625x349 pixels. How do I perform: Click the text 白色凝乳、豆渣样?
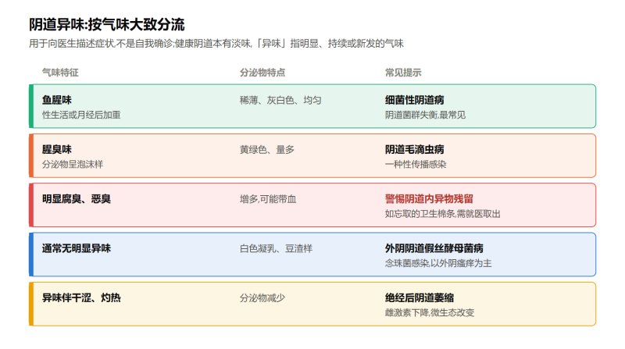277,248
